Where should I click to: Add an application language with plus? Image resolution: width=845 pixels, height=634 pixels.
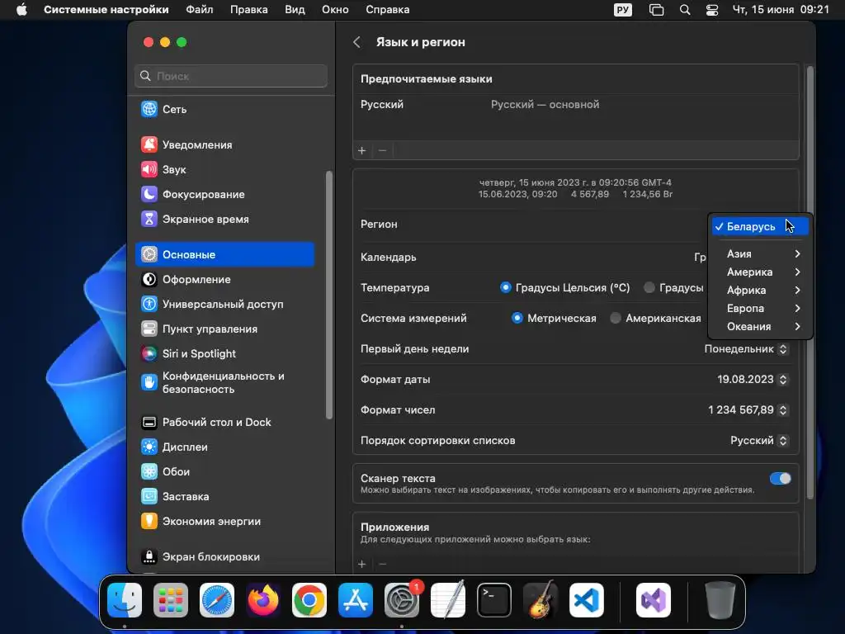pos(362,564)
